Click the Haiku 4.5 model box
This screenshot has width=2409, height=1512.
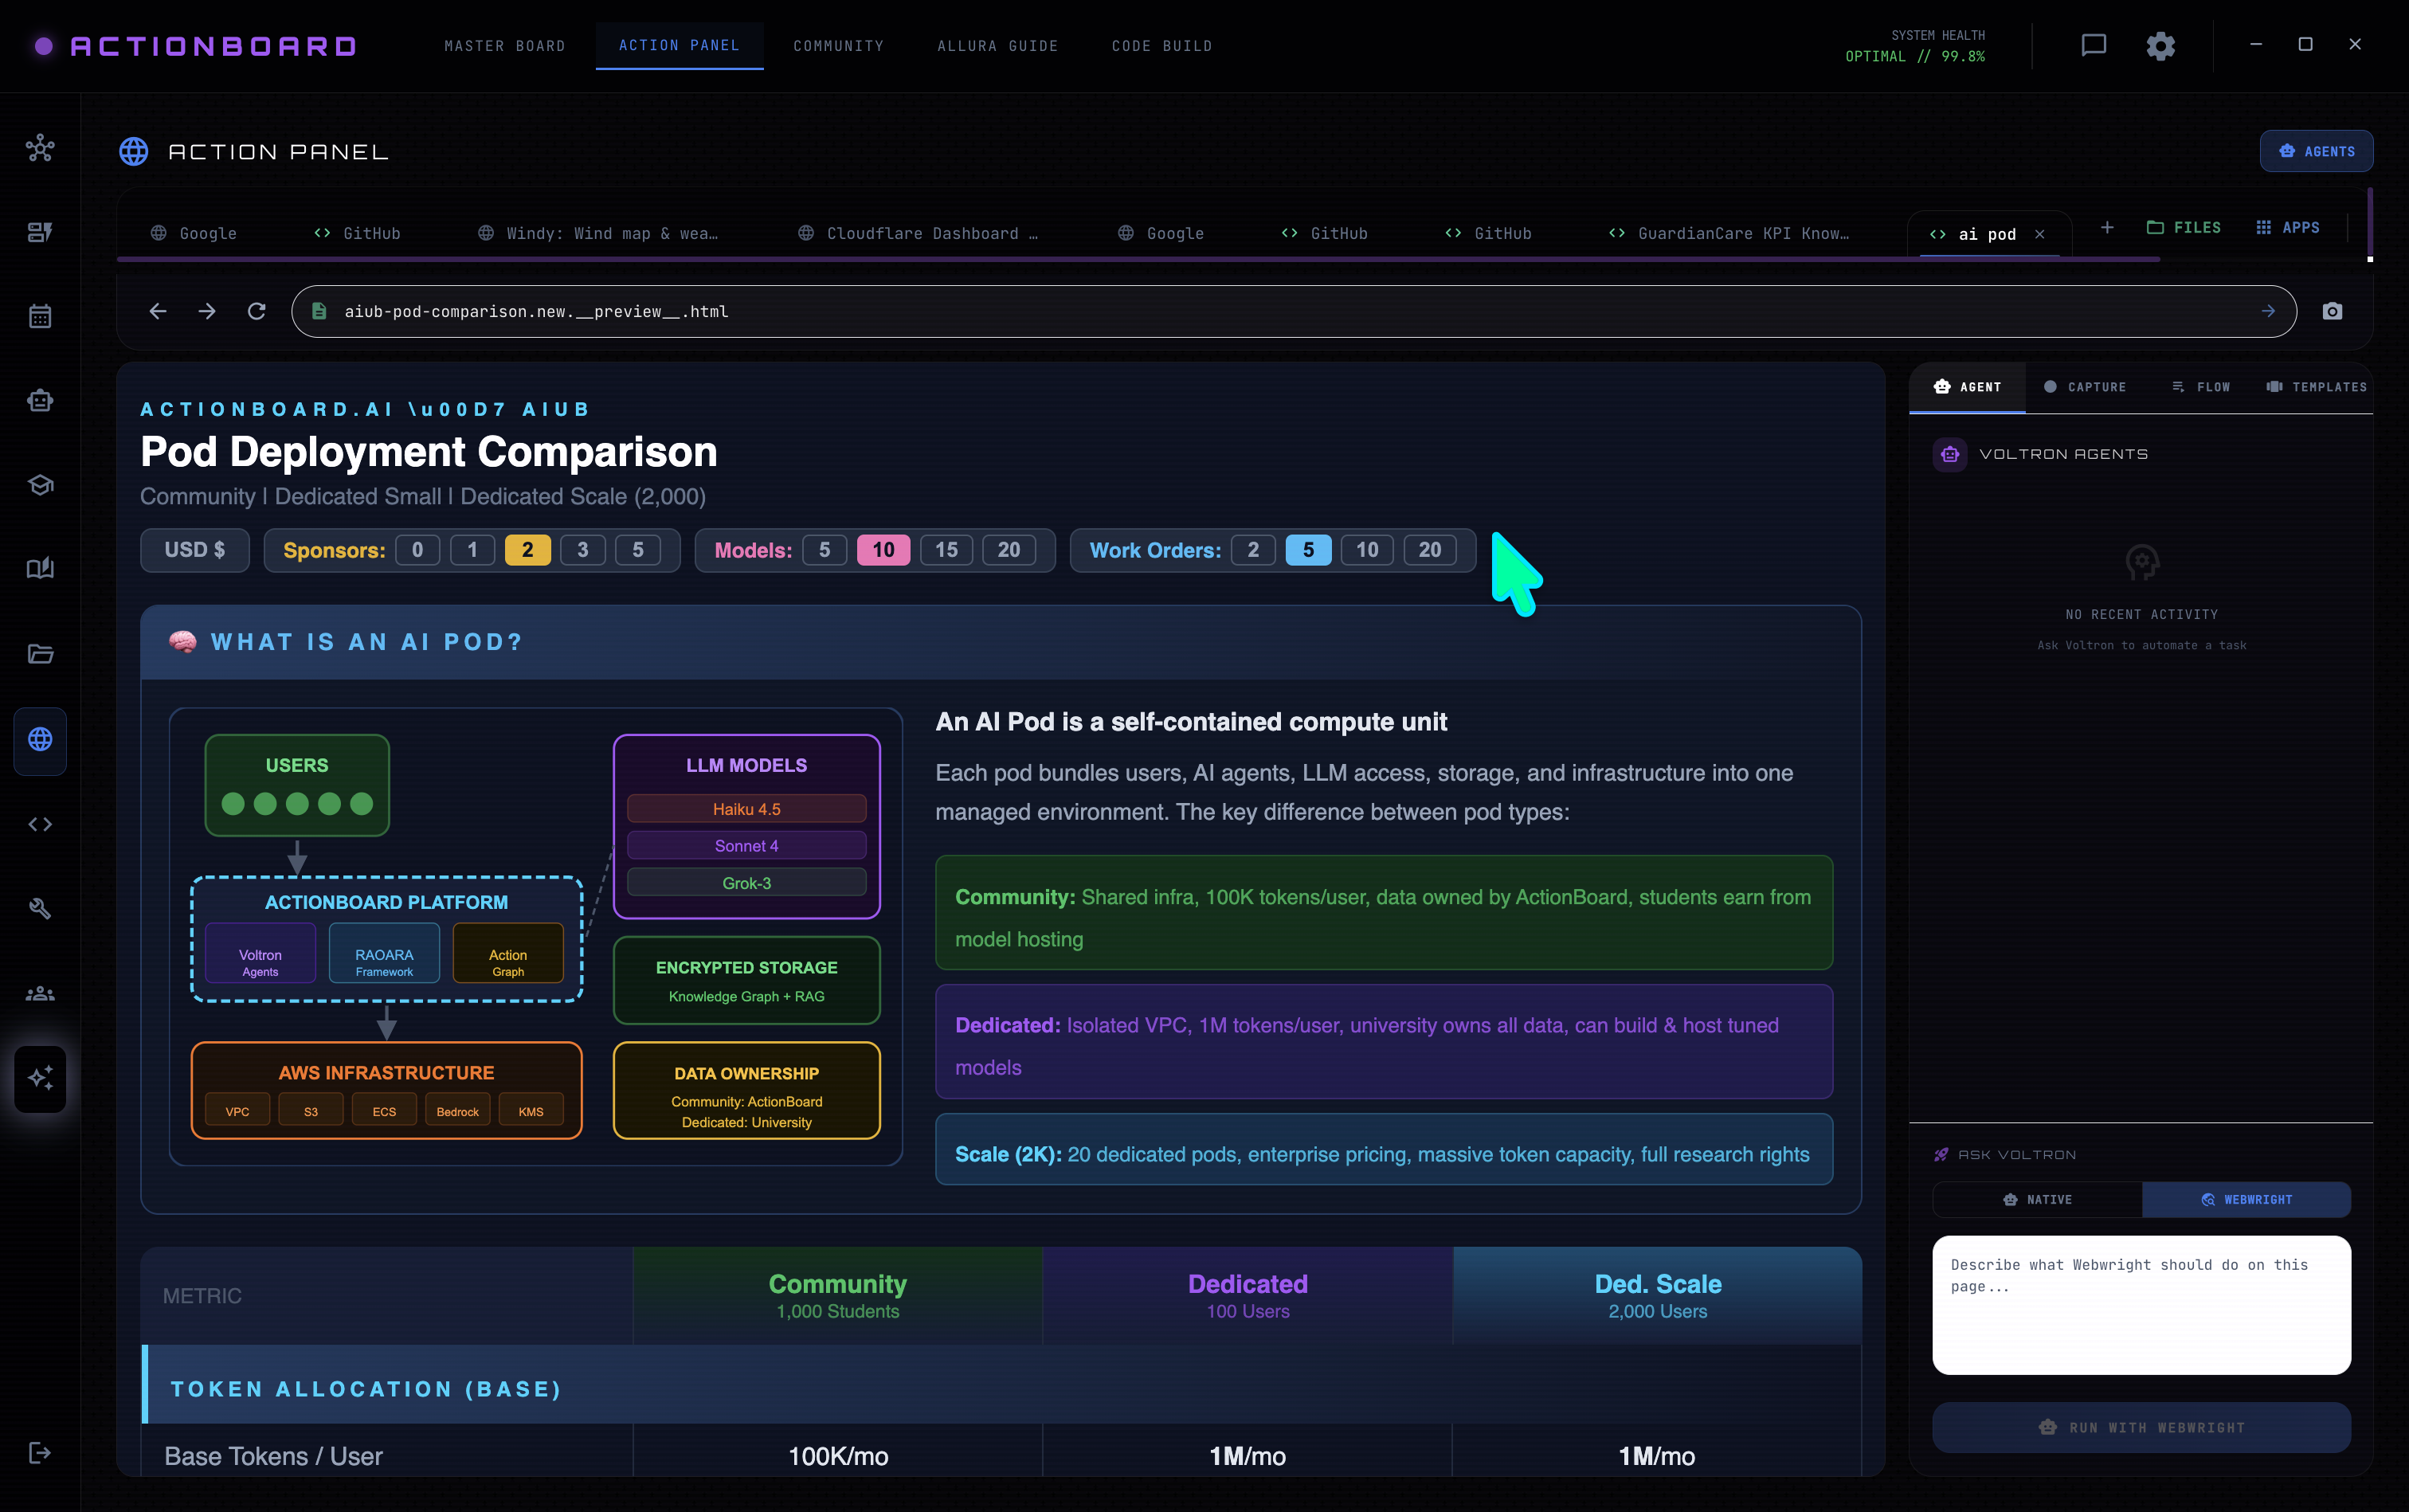pyautogui.click(x=746, y=809)
